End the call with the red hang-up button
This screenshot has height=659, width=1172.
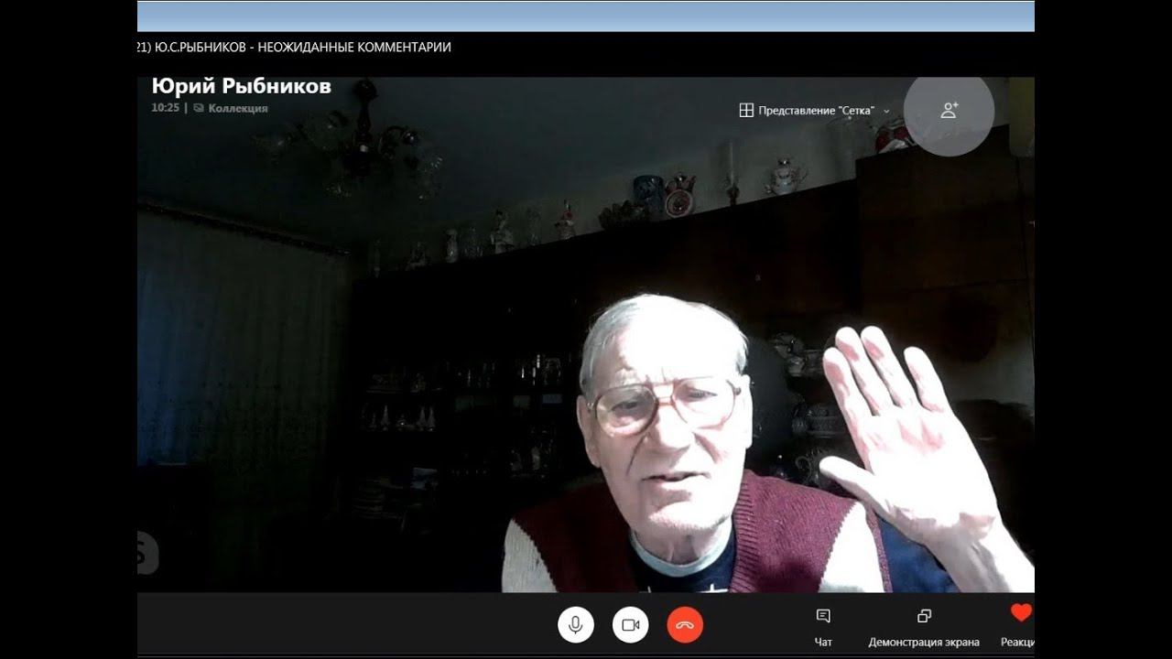tap(685, 625)
